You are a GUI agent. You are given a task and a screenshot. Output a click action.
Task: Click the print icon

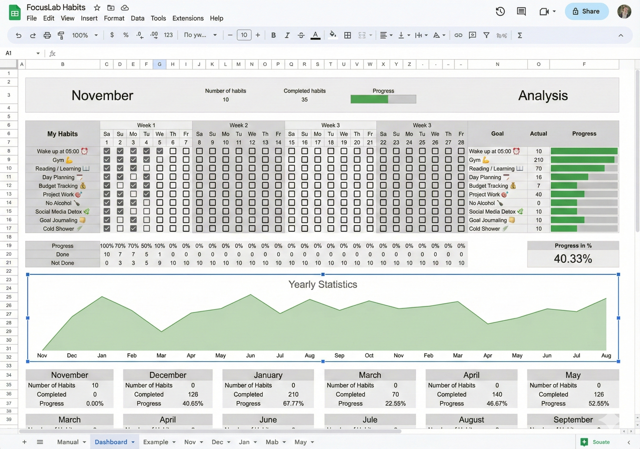(47, 35)
